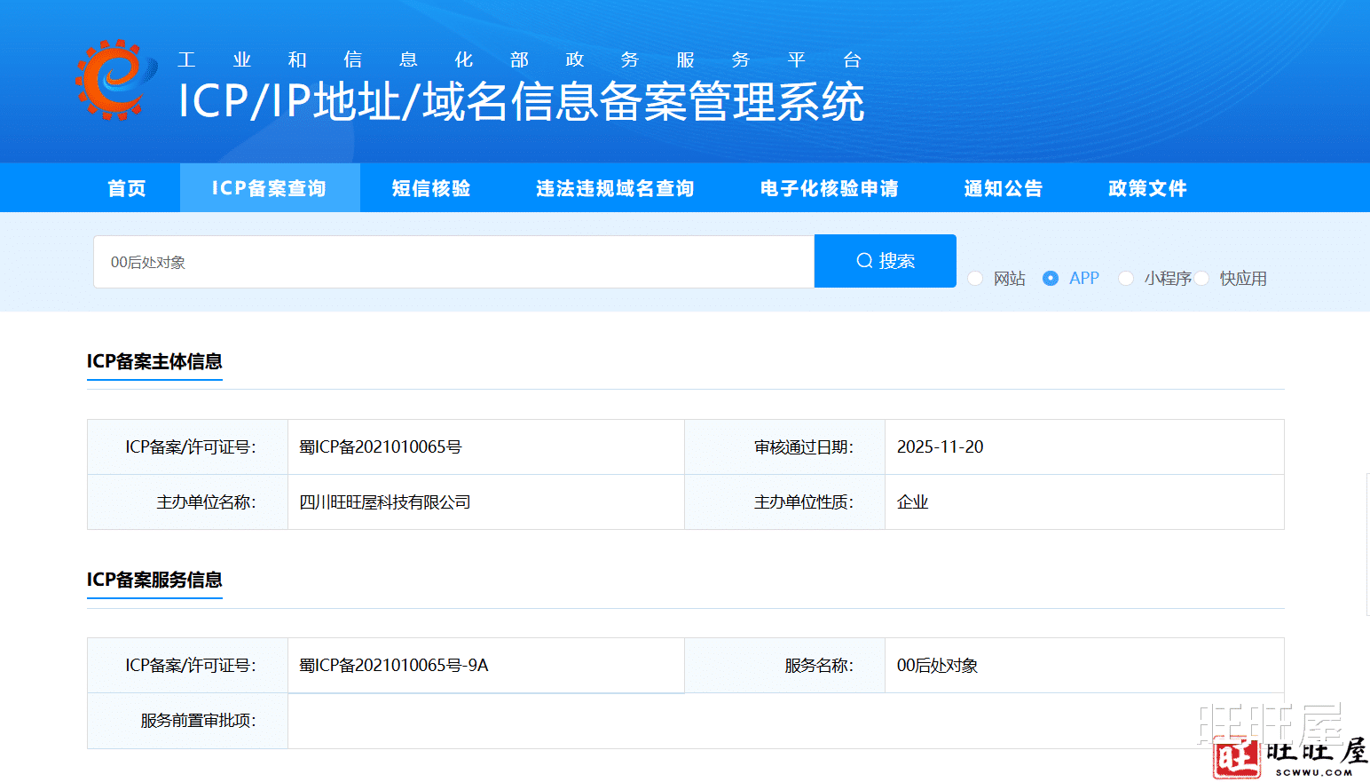
Task: Click the ICP/IP地址/域名信息备案管理系统 title
Action: point(522,101)
